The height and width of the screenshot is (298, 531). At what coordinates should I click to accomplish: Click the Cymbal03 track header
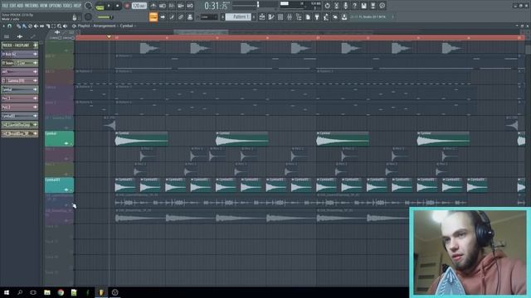pyautogui.click(x=59, y=185)
